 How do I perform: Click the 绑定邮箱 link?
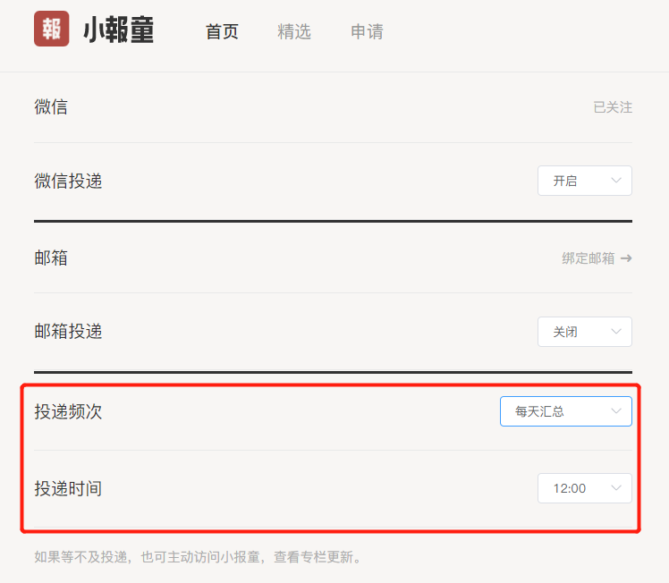point(588,258)
